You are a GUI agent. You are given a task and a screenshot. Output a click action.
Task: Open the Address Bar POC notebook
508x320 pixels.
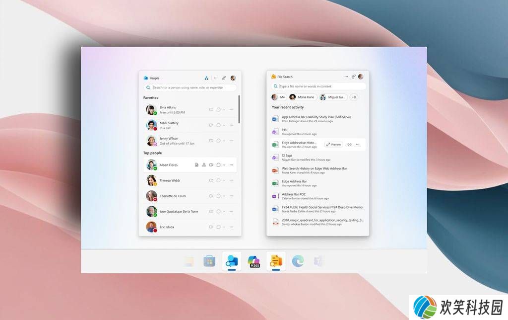pyautogui.click(x=318, y=196)
